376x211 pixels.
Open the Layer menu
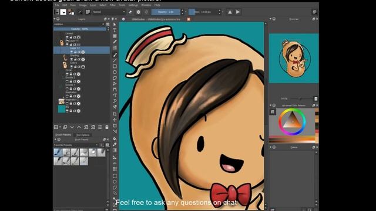93,5
